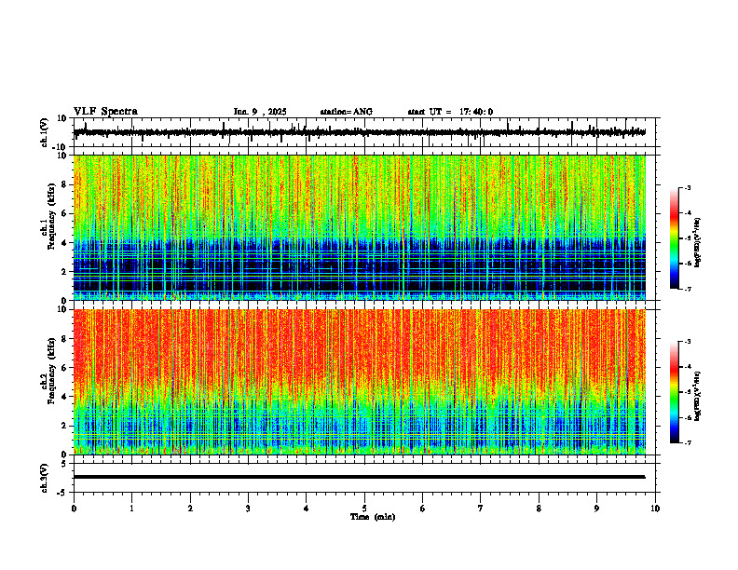738x570 pixels.
Task: Click the "station=ANG" header label
Action: [x=346, y=112]
